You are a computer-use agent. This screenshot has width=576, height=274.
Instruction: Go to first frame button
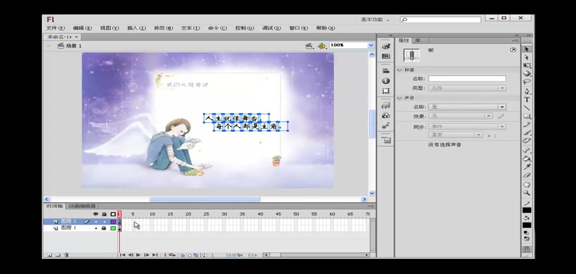pos(123,255)
